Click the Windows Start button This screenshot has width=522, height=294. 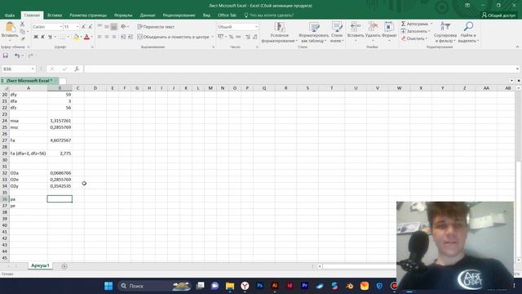tap(108, 286)
